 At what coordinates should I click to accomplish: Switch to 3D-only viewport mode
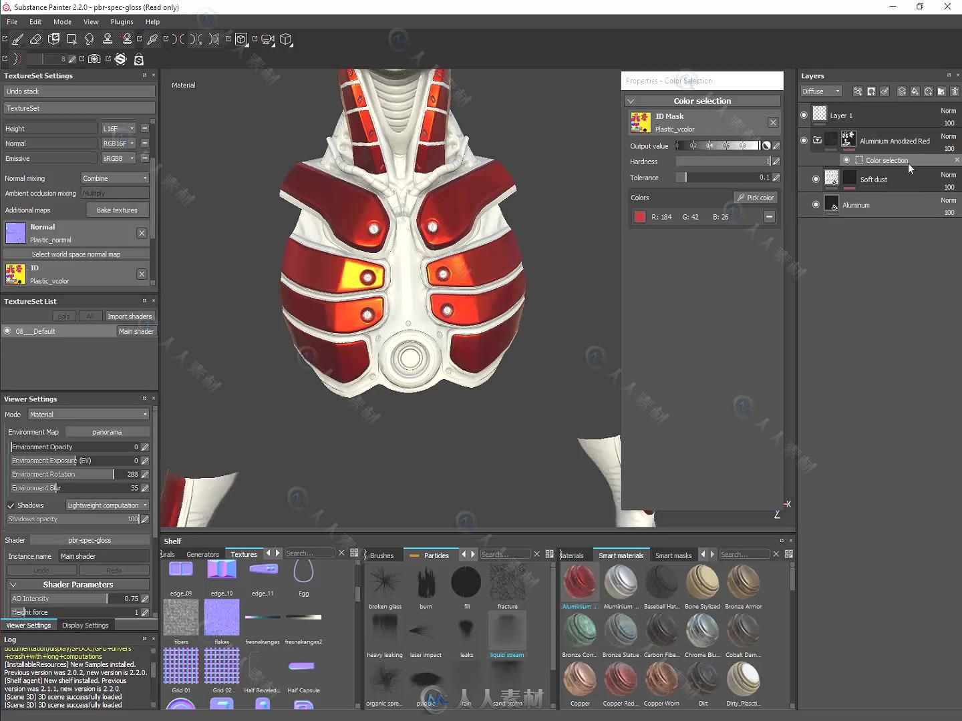point(241,39)
